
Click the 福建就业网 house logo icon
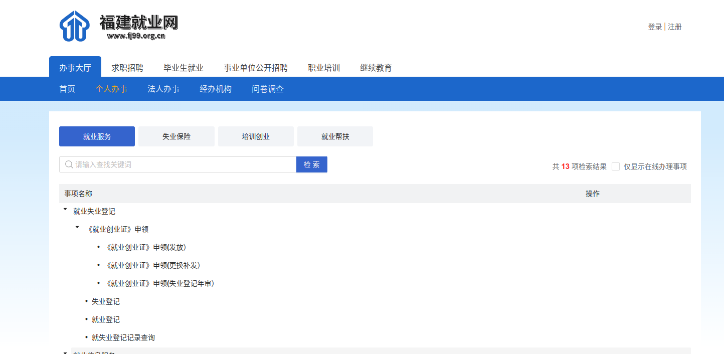tap(74, 26)
